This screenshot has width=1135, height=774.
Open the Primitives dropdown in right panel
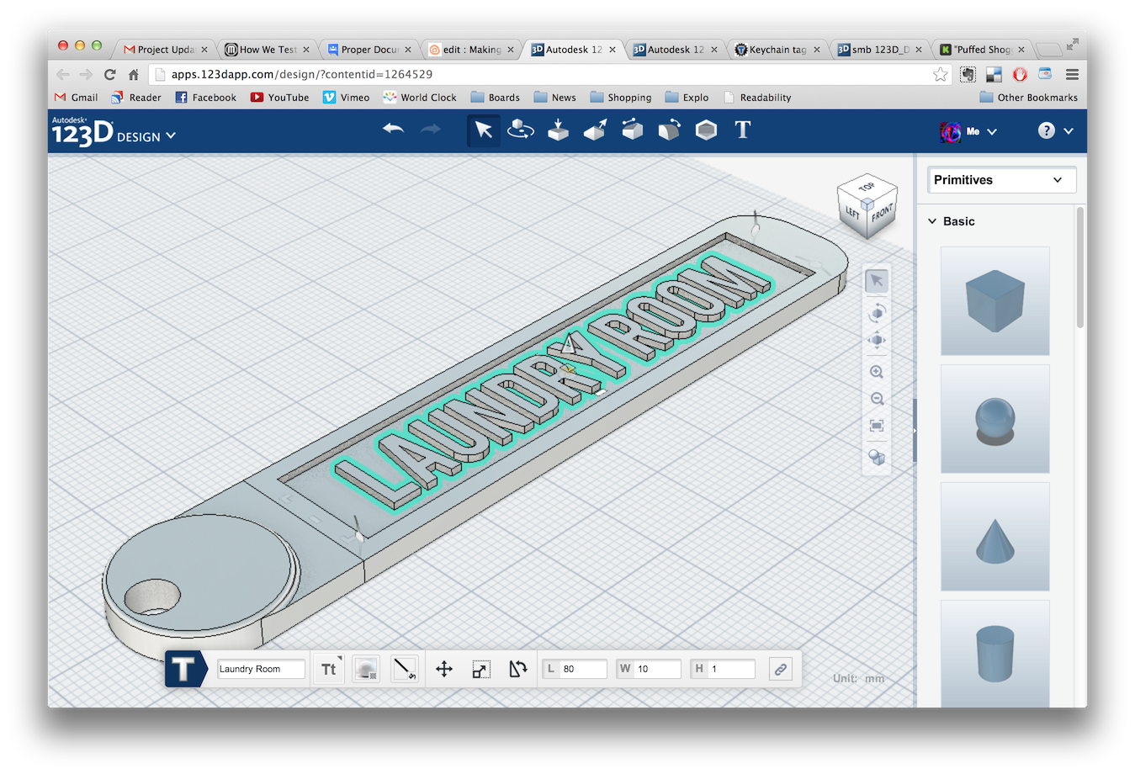click(x=1000, y=180)
